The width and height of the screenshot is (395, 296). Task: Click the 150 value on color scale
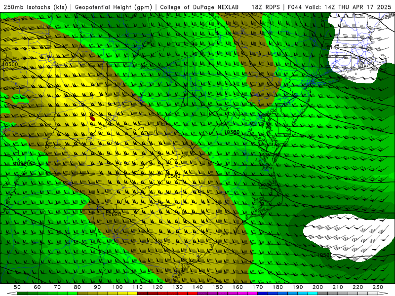coord(218,287)
